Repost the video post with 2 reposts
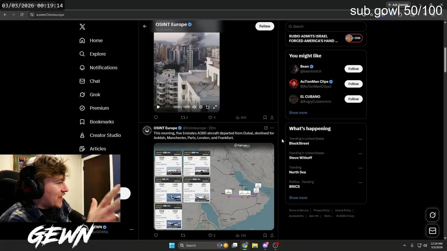The width and height of the screenshot is (447, 251). 184,117
